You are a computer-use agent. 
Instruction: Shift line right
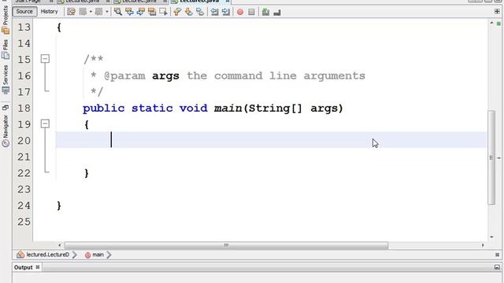click(x=226, y=12)
